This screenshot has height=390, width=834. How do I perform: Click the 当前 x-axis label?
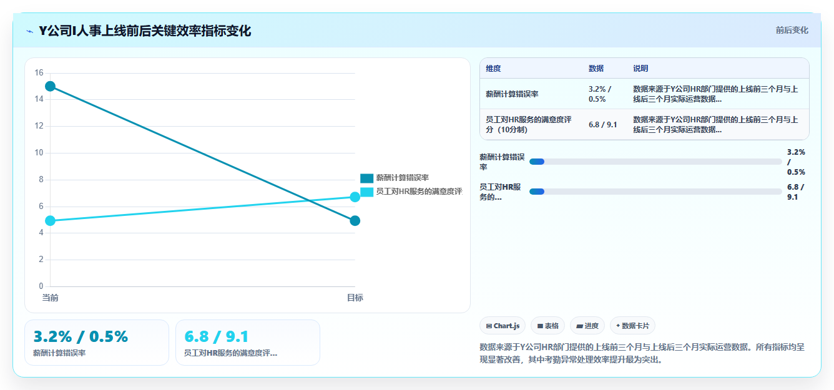tap(50, 298)
